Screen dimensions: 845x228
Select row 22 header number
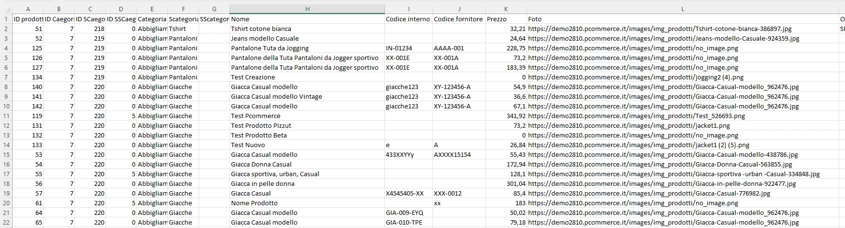(x=6, y=222)
